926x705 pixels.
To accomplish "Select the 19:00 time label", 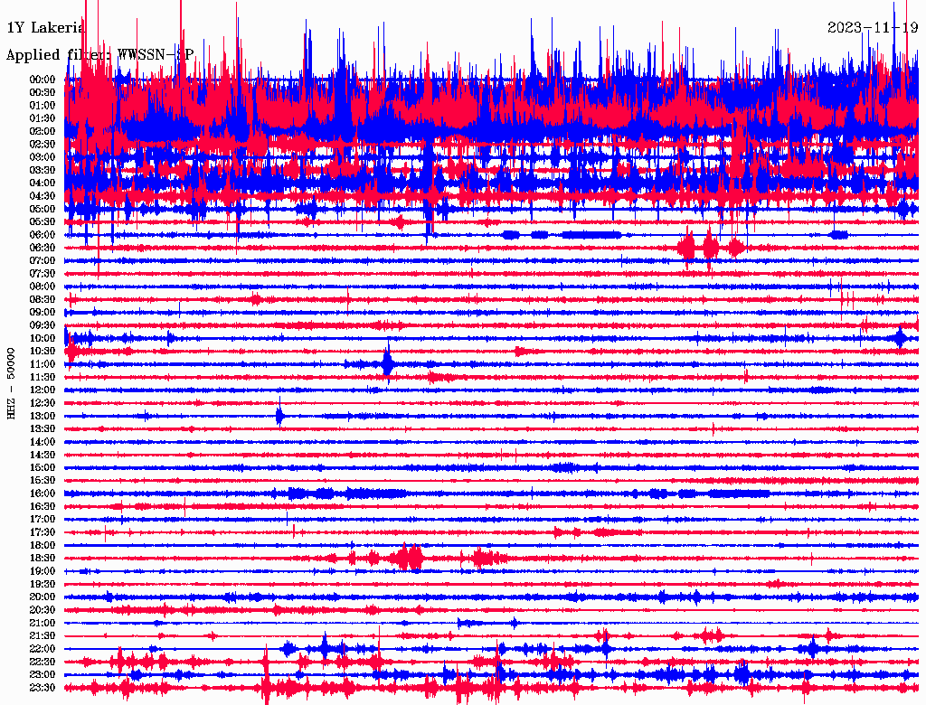I will (x=43, y=571).
